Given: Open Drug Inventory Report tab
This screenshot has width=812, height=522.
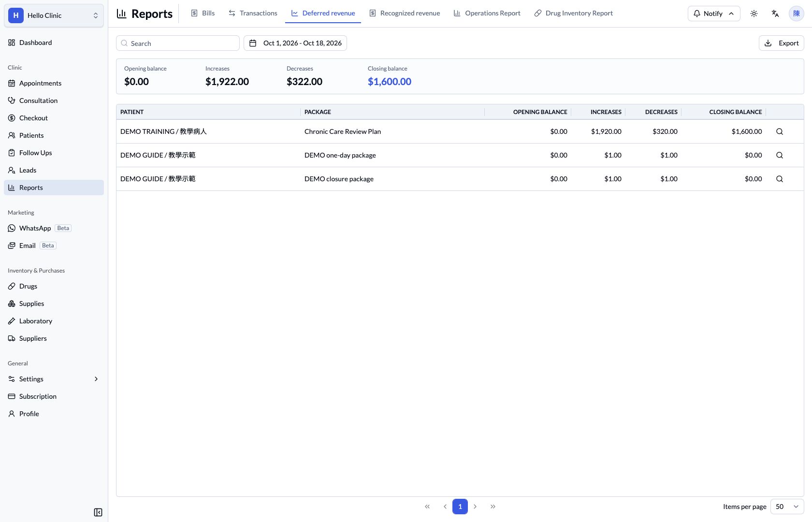Looking at the screenshot, I should (573, 13).
